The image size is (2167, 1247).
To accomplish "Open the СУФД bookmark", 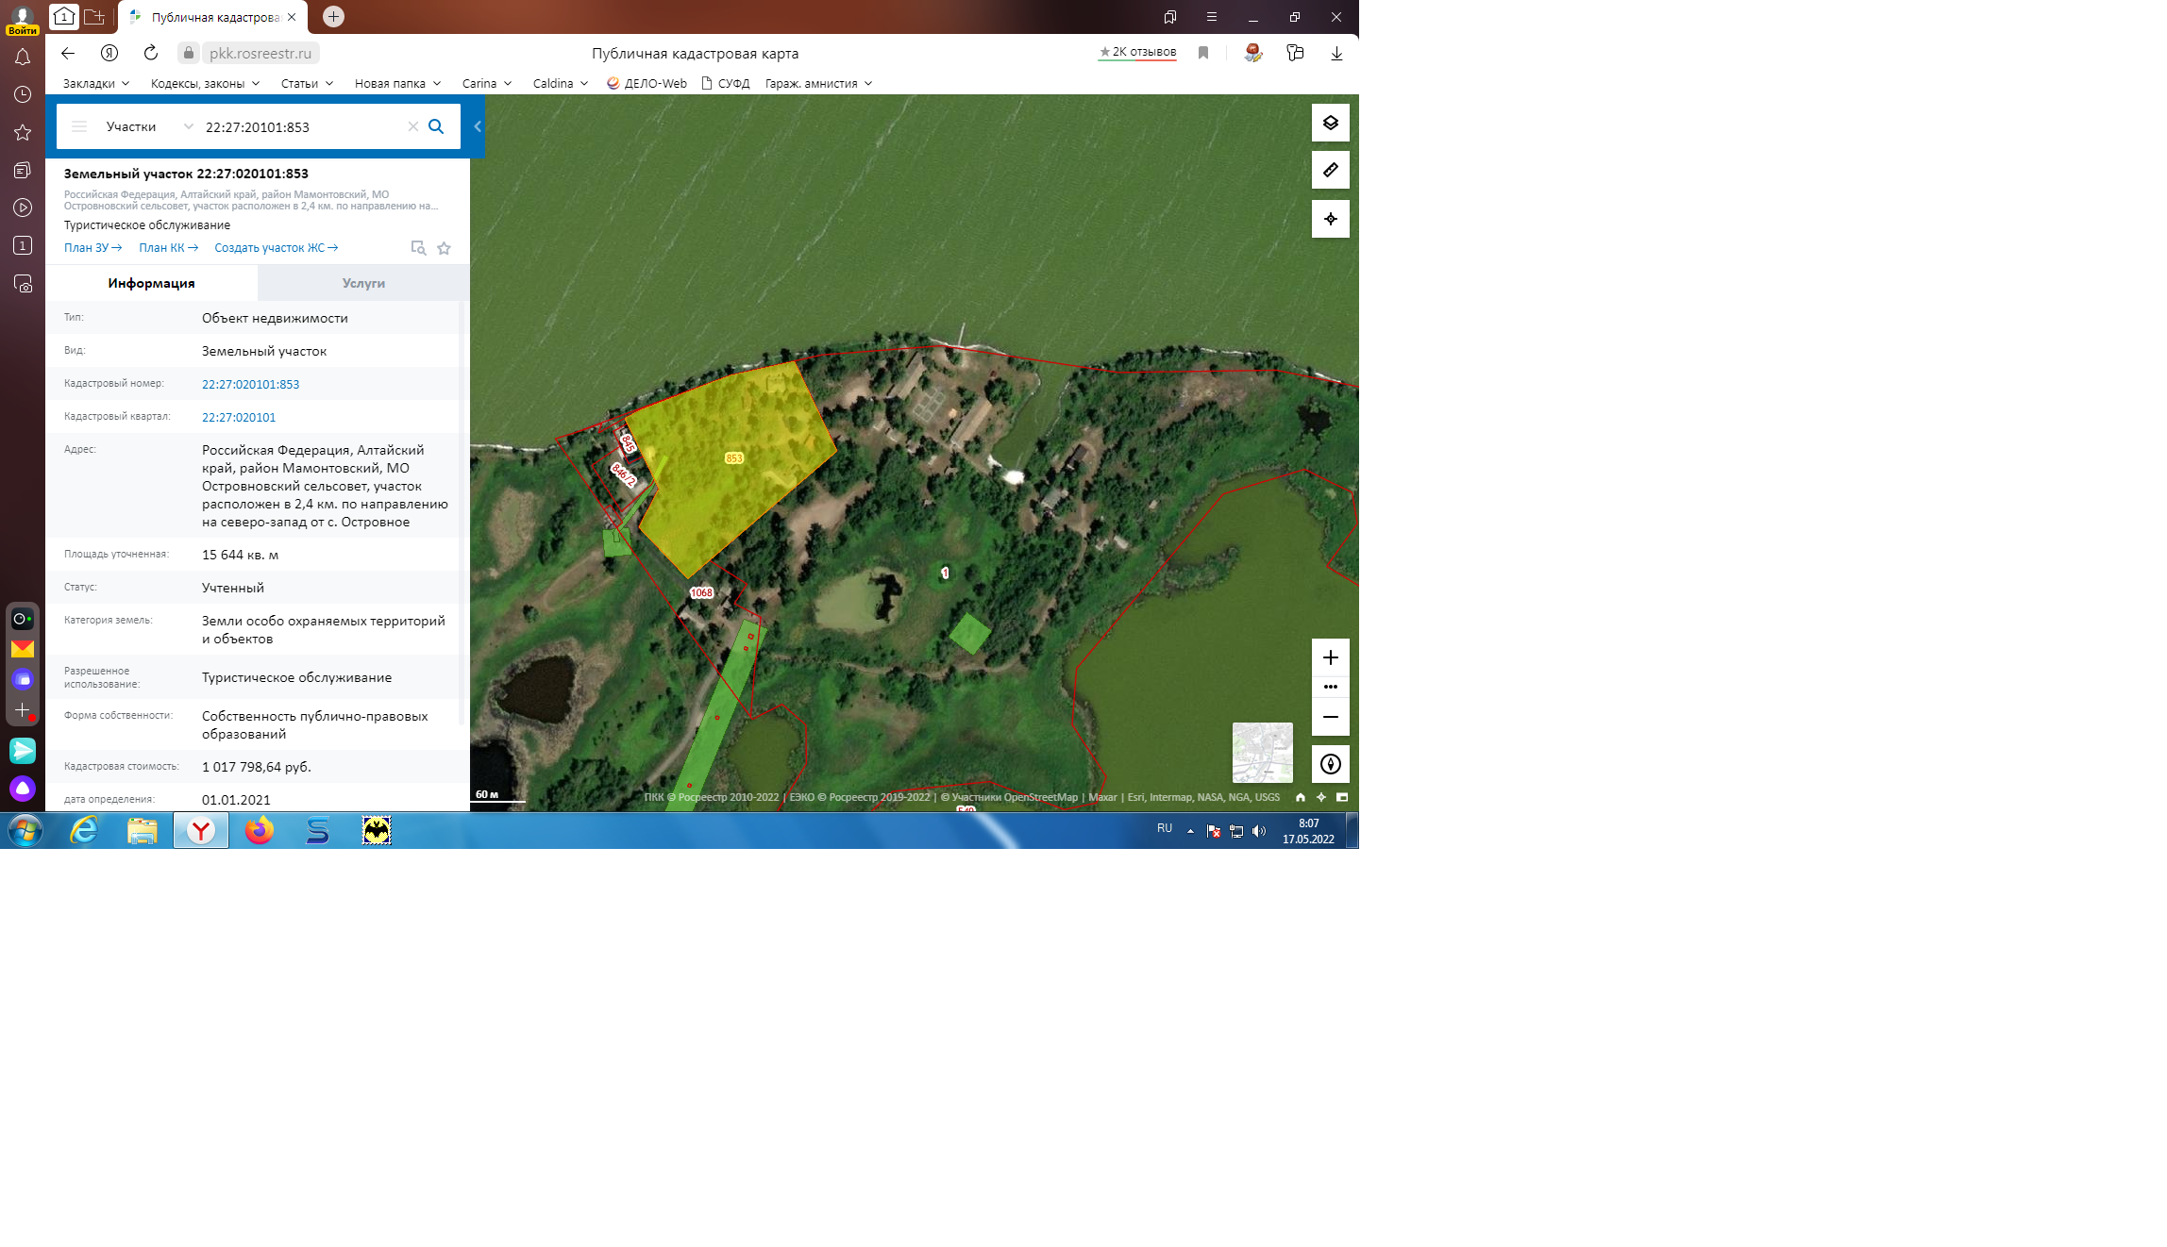I will pos(725,83).
